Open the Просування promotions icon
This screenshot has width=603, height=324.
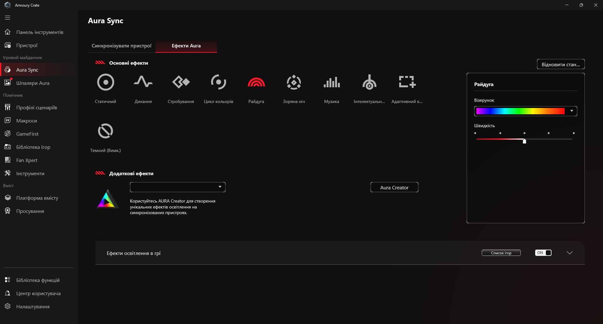point(8,211)
